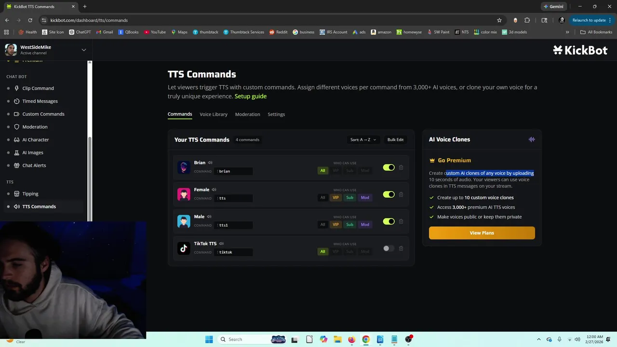
Task: Open Firefox from taskbar
Action: (x=351, y=339)
